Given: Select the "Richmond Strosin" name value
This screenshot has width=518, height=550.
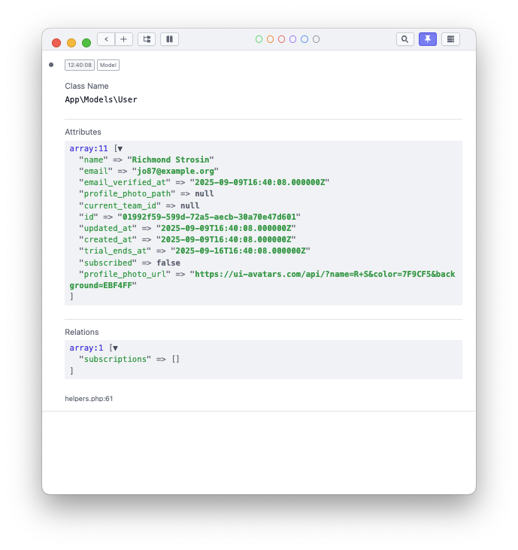Looking at the screenshot, I should (171, 160).
